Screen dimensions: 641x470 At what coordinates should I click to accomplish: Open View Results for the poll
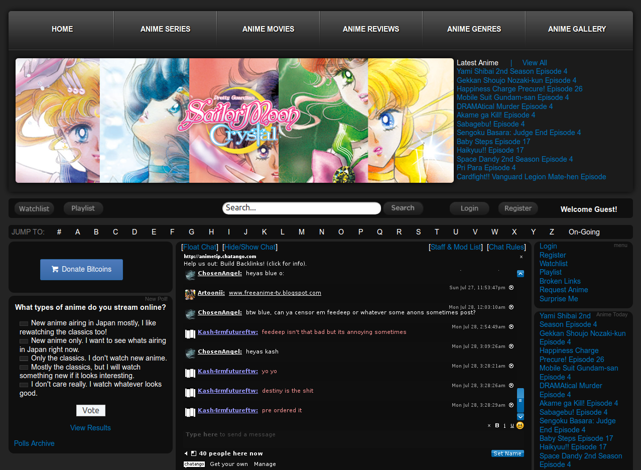[90, 428]
